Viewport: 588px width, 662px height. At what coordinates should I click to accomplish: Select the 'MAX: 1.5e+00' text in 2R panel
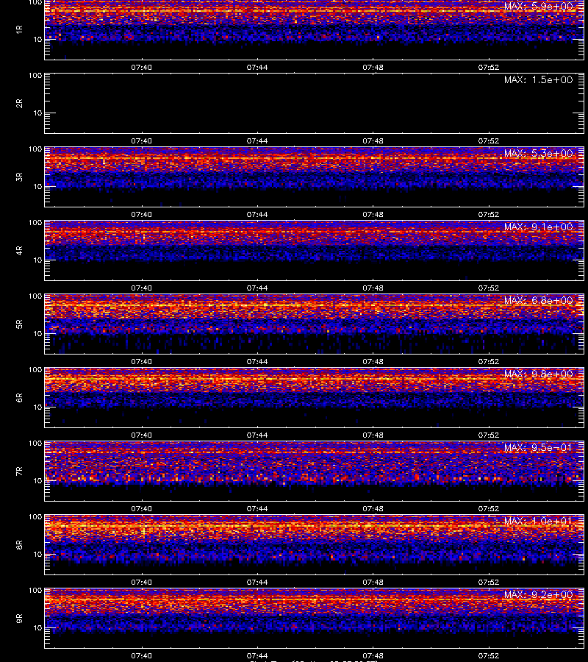538,79
